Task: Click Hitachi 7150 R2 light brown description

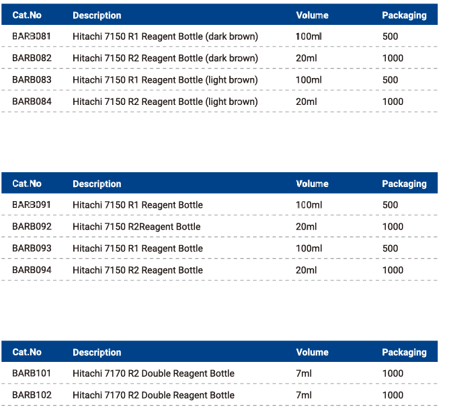Action: pyautogui.click(x=165, y=102)
